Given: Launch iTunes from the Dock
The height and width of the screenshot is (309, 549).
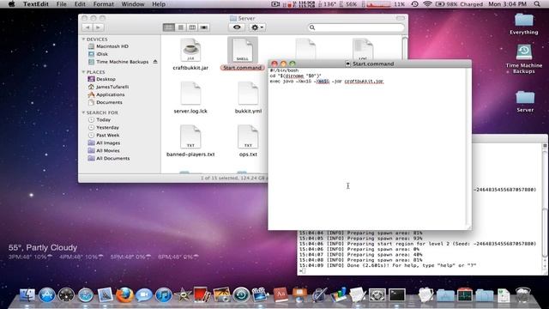Looking at the screenshot, I should click(x=164, y=295).
